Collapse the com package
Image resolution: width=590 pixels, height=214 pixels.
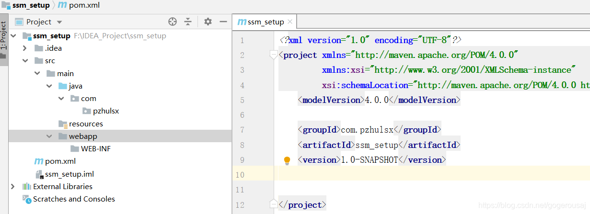click(61, 99)
